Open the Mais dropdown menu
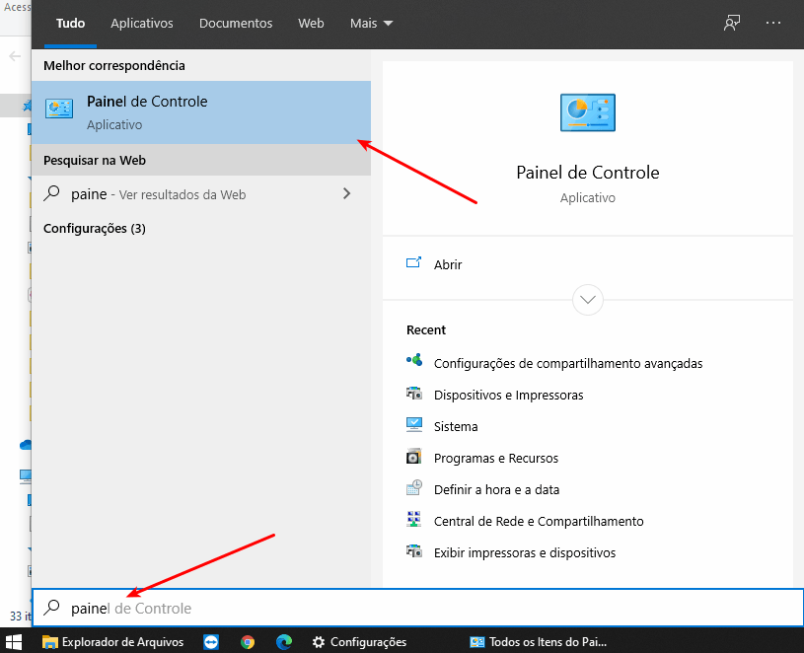804x653 pixels. point(371,24)
